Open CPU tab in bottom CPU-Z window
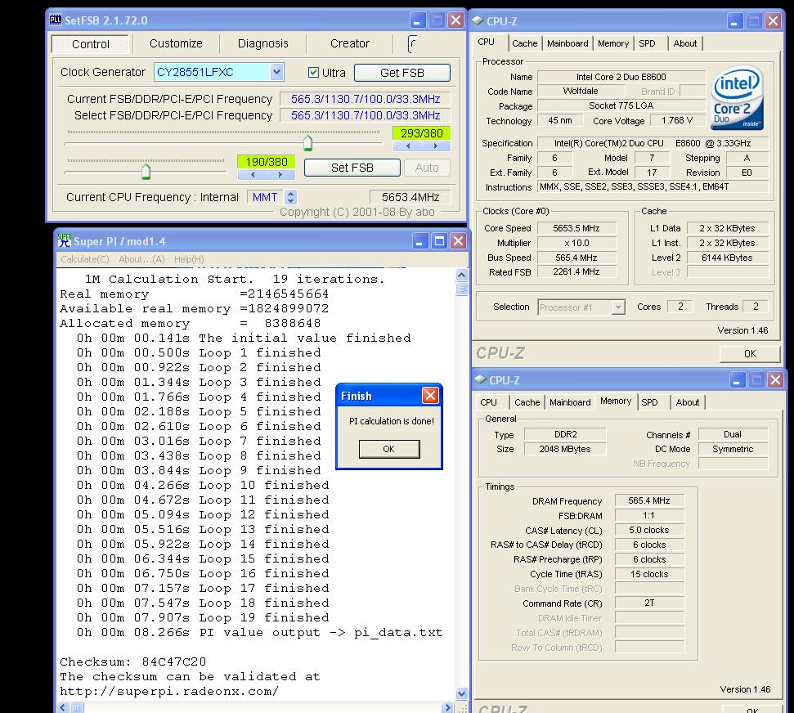The image size is (794, 713). click(x=489, y=402)
